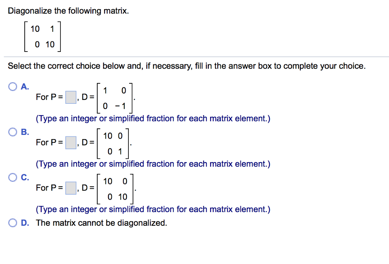Click the answer box for P in choice B
The width and height of the screenshot is (389, 264).
click(x=70, y=142)
